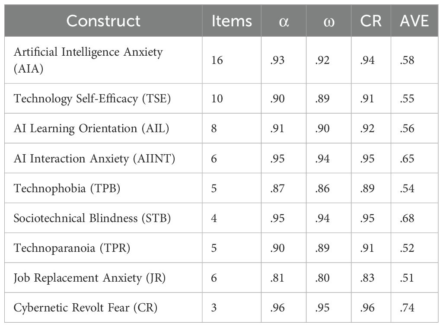
Task: Click the Construct column header
Action: point(103,21)
